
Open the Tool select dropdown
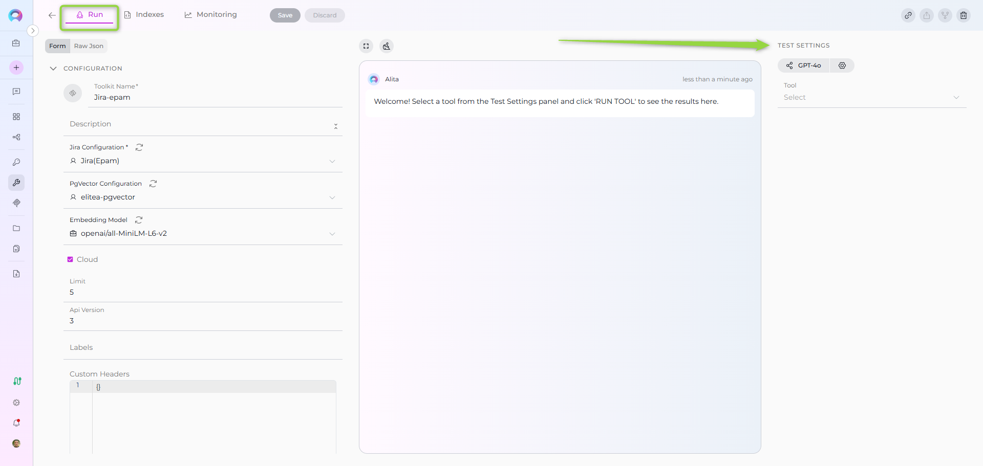coord(871,97)
